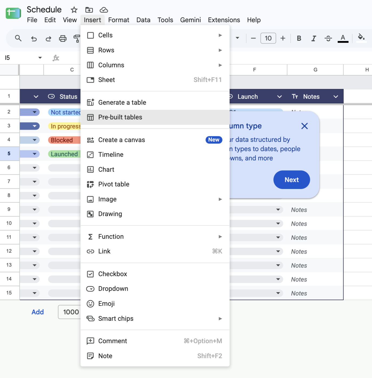Undo the last action

click(x=34, y=39)
